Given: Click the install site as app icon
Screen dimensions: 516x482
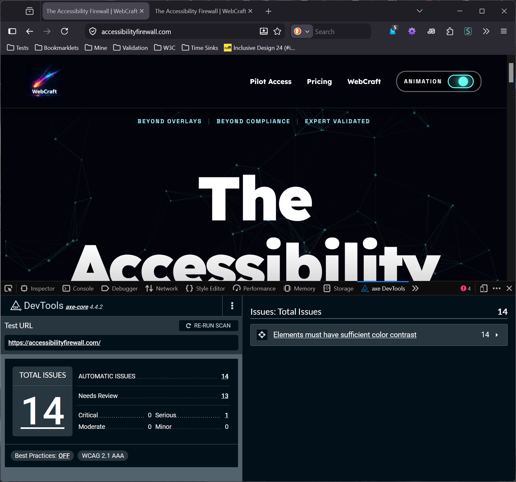Looking at the screenshot, I should click(x=264, y=31).
